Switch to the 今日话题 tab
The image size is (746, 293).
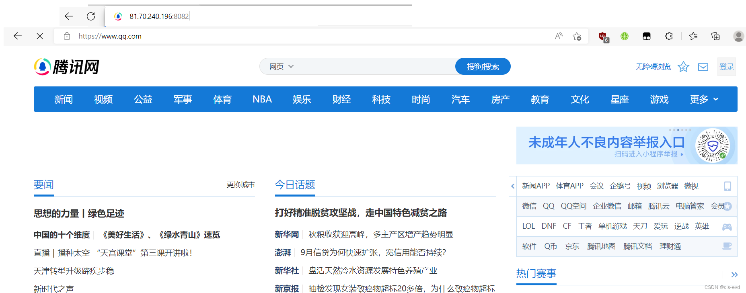[295, 185]
